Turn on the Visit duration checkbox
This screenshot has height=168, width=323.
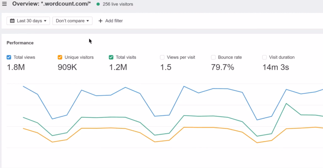[x=264, y=57]
